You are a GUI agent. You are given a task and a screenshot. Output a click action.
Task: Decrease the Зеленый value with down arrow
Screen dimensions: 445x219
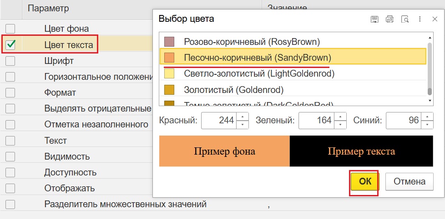tap(340, 125)
